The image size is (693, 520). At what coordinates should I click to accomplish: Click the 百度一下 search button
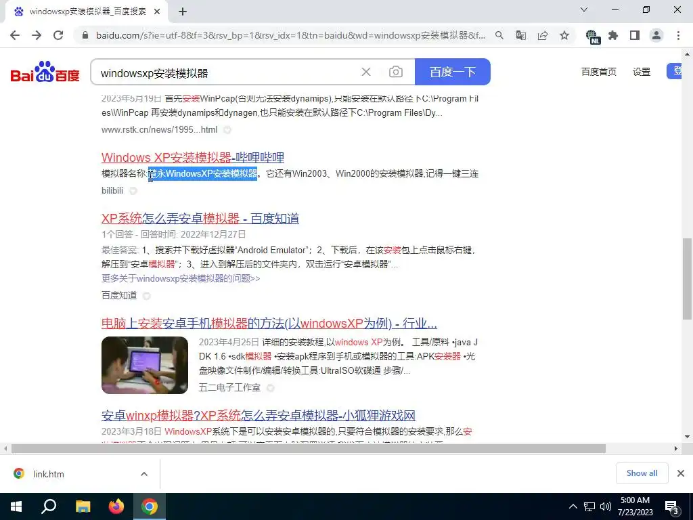pyautogui.click(x=453, y=72)
